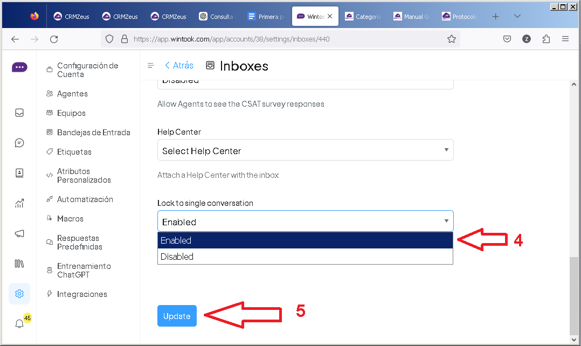This screenshot has height=346, width=581.
Task: Open conversations chat bubble icon
Action: pos(19,143)
